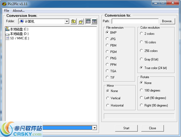Switch to list view icon
This screenshot has height=137, width=181.
coord(88,21)
